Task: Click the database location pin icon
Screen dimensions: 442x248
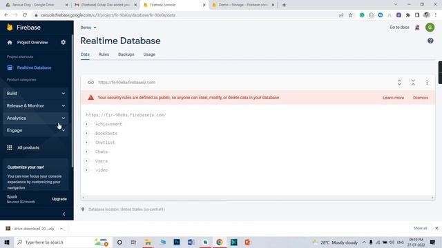Action: [83, 209]
